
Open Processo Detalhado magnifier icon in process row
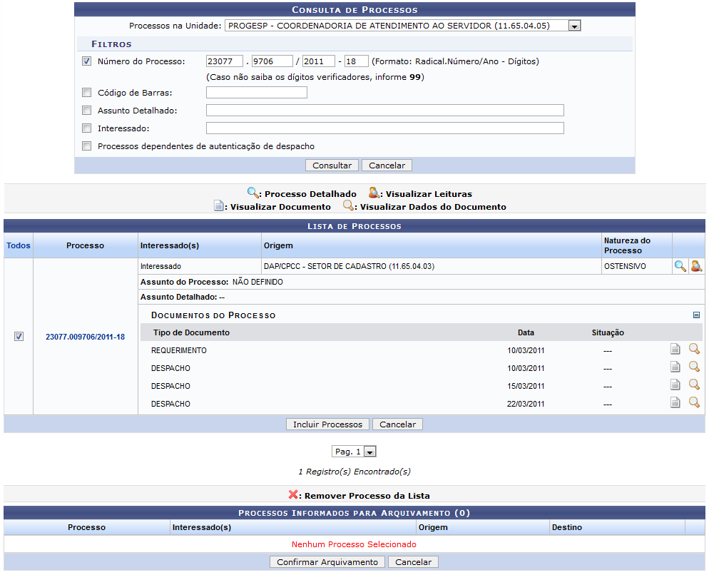click(680, 266)
